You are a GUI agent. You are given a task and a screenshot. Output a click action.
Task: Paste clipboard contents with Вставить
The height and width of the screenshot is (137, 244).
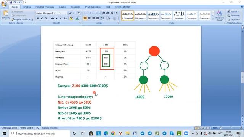click(x=6, y=15)
